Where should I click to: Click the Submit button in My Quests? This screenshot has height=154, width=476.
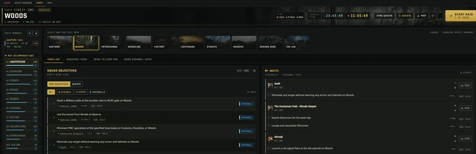point(466,73)
